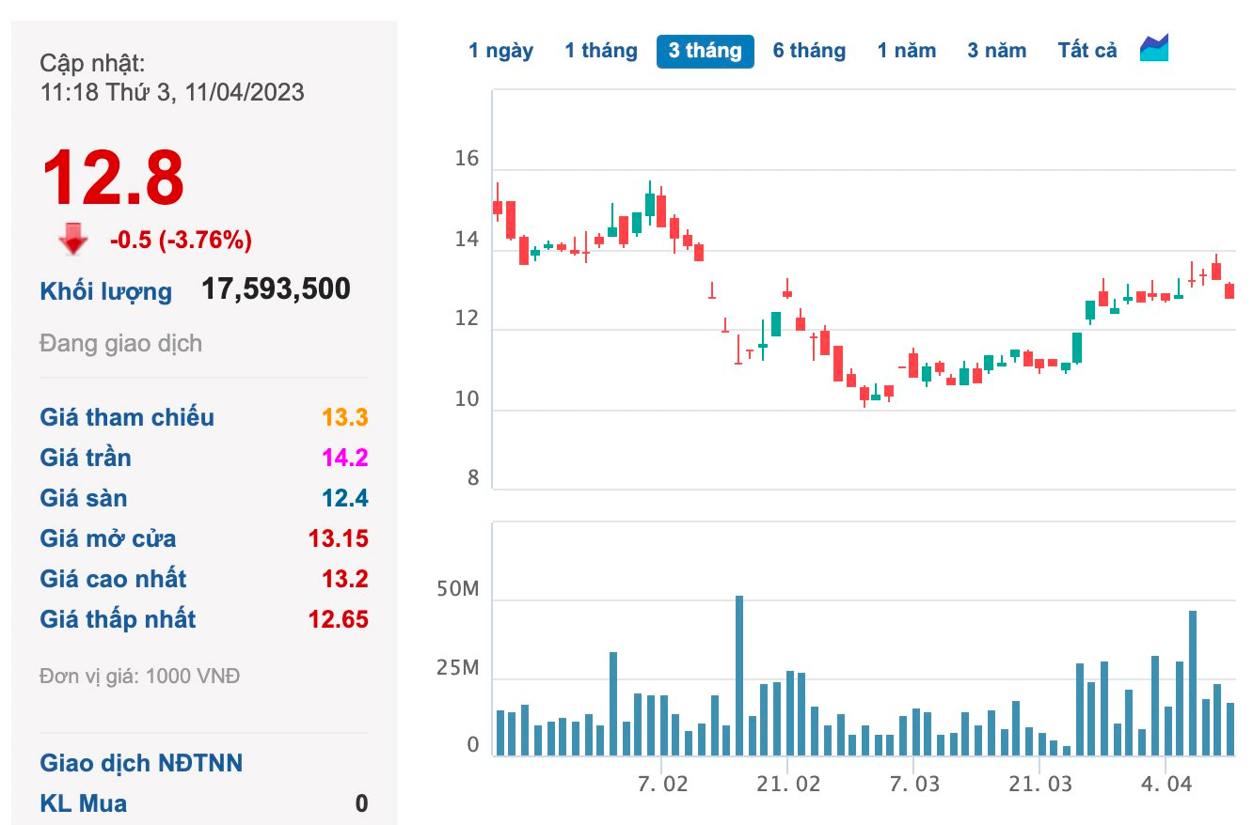This screenshot has width=1253, height=825.
Task: Click the Khối lượng label
Action: 106,291
